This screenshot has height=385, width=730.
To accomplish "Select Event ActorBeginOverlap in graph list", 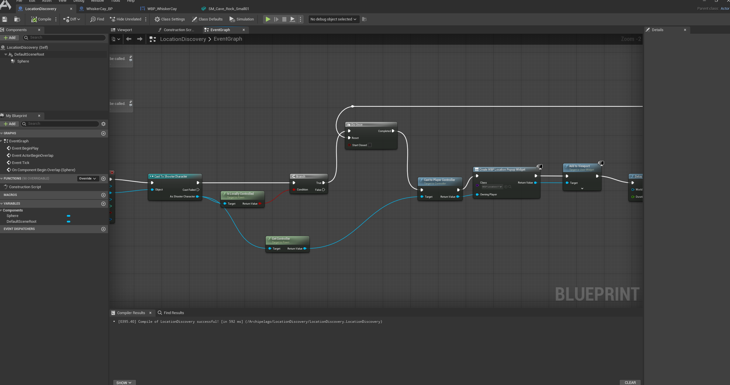I will (x=33, y=156).
